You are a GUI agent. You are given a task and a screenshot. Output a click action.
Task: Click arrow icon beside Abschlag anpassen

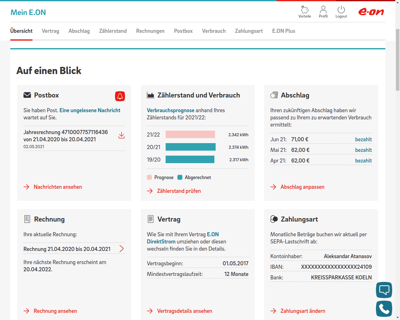[x=273, y=187]
